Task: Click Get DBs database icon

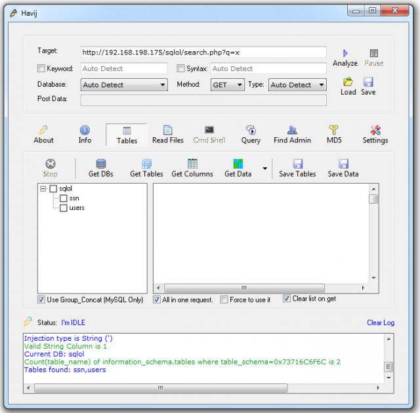Action: [x=101, y=163]
